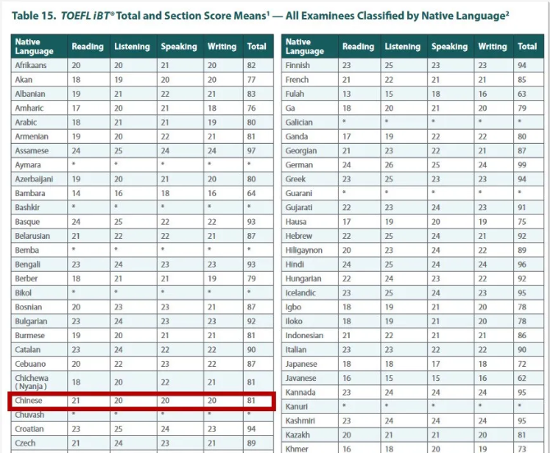Click the Ganda language cell
The width and height of the screenshot is (550, 458).
310,136
